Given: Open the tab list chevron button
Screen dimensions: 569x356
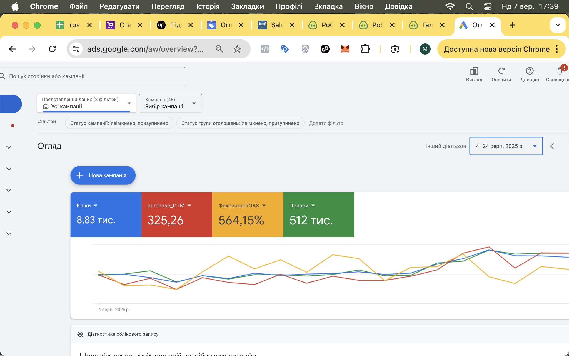Looking at the screenshot, I should tap(558, 25).
